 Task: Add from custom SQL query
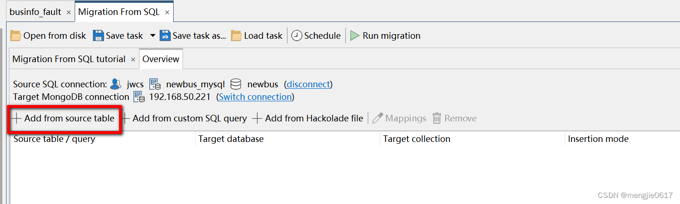pos(184,118)
